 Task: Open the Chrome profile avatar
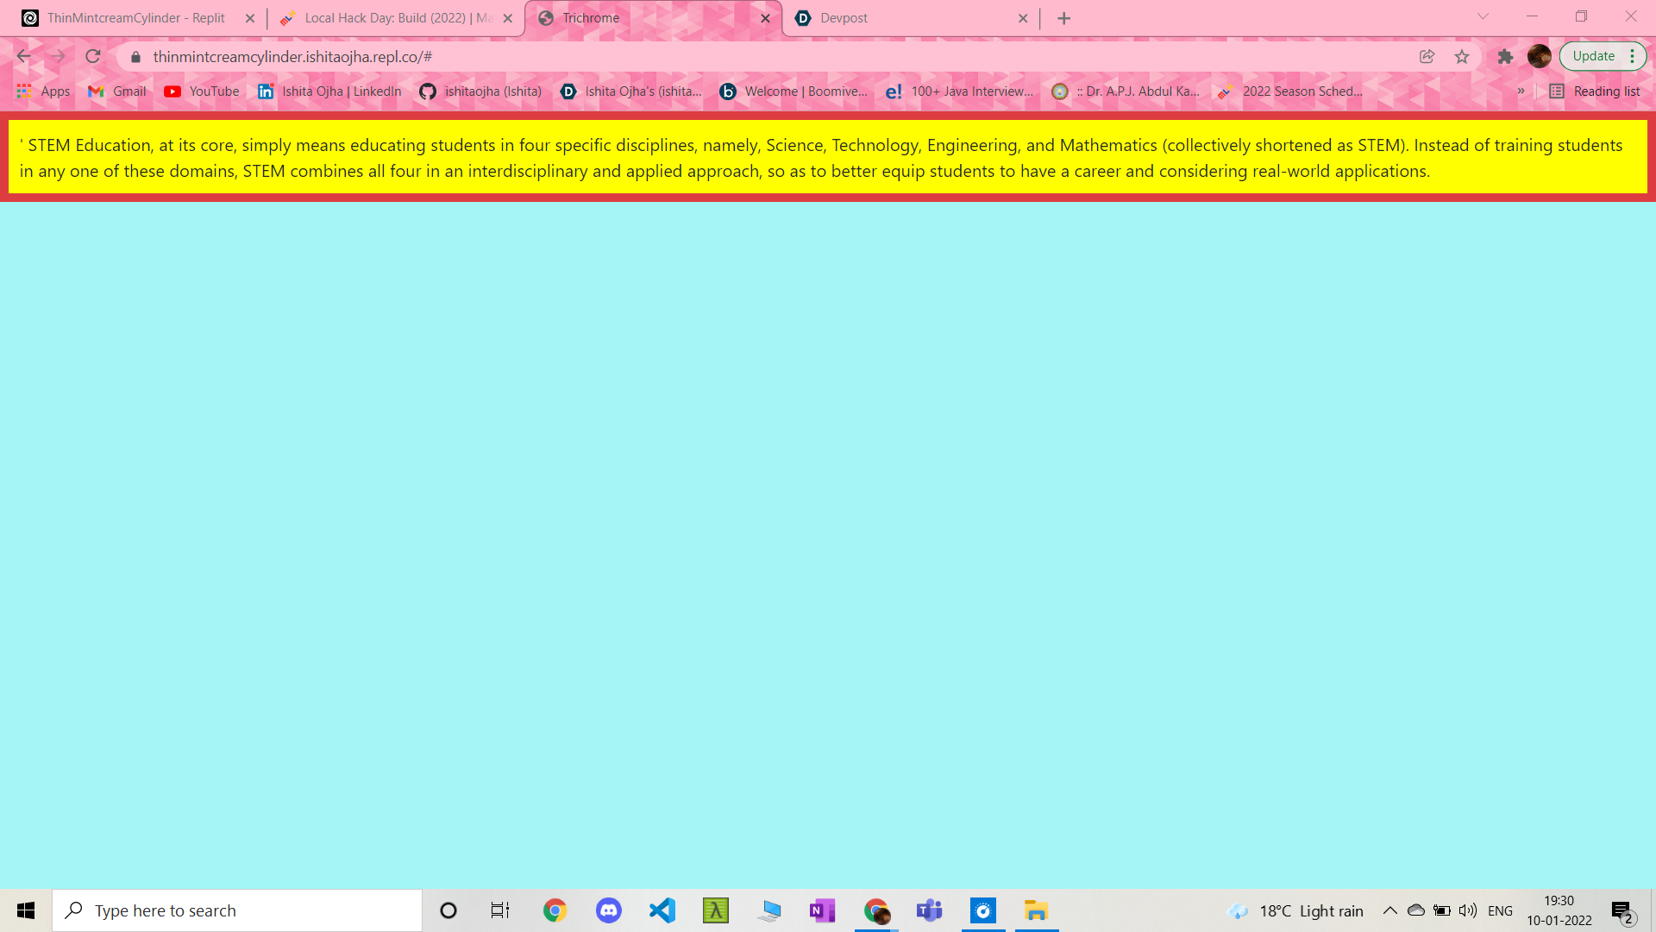point(1539,57)
